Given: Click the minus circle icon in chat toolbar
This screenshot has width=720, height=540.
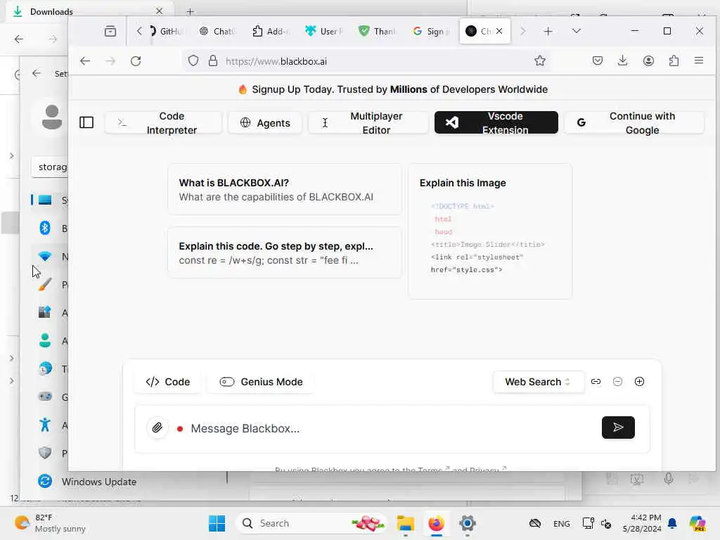Looking at the screenshot, I should coord(617,382).
